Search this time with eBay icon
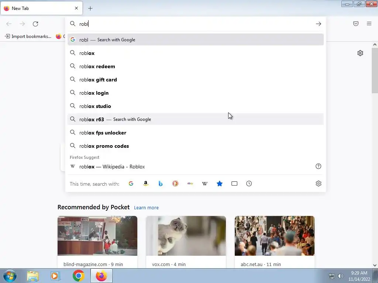The image size is (378, 283). tap(190, 184)
